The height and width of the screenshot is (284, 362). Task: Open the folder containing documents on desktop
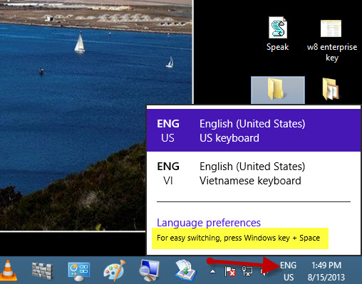331,90
